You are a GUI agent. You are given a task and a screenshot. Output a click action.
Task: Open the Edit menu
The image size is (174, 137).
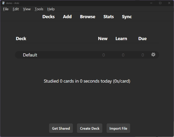click(16, 9)
